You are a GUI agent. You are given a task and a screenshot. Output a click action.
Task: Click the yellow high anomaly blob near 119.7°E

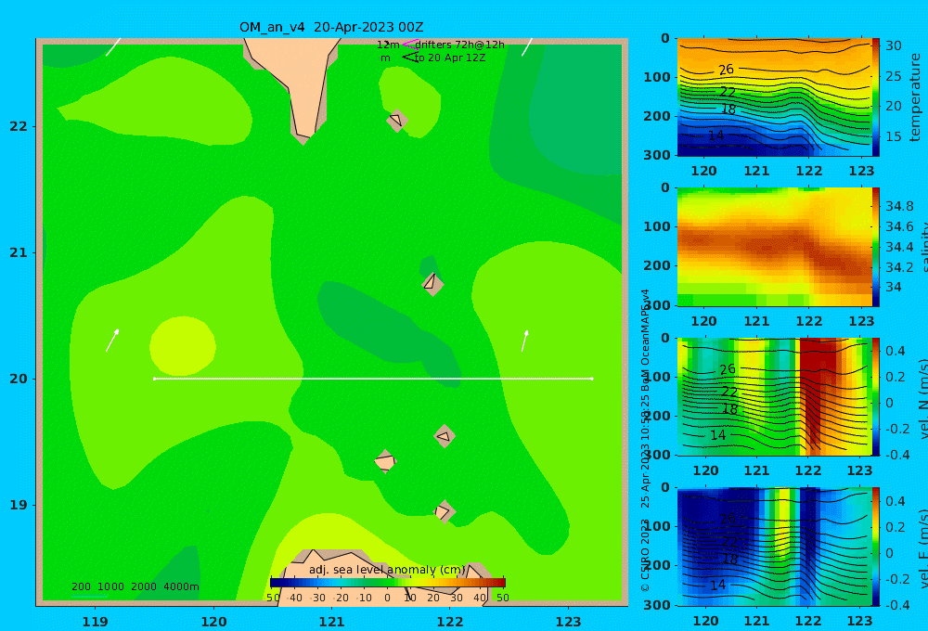pos(182,346)
